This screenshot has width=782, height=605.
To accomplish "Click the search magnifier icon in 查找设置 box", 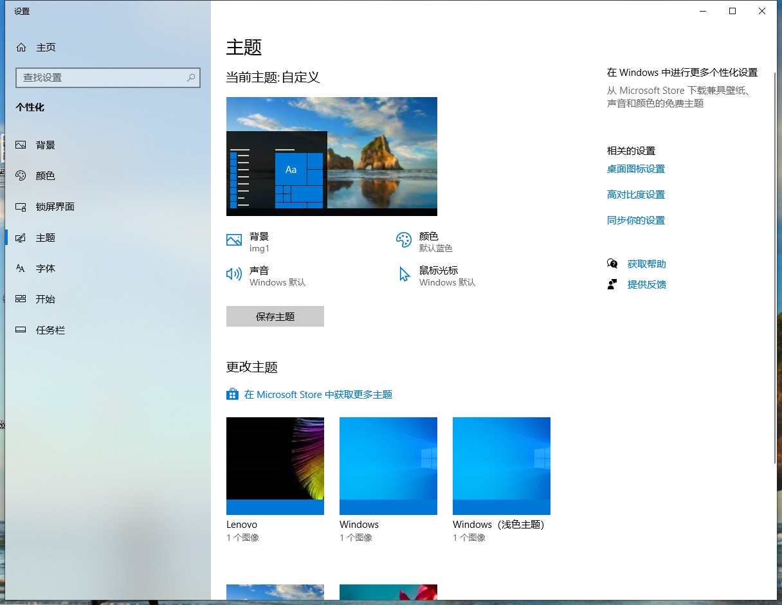I will click(191, 78).
